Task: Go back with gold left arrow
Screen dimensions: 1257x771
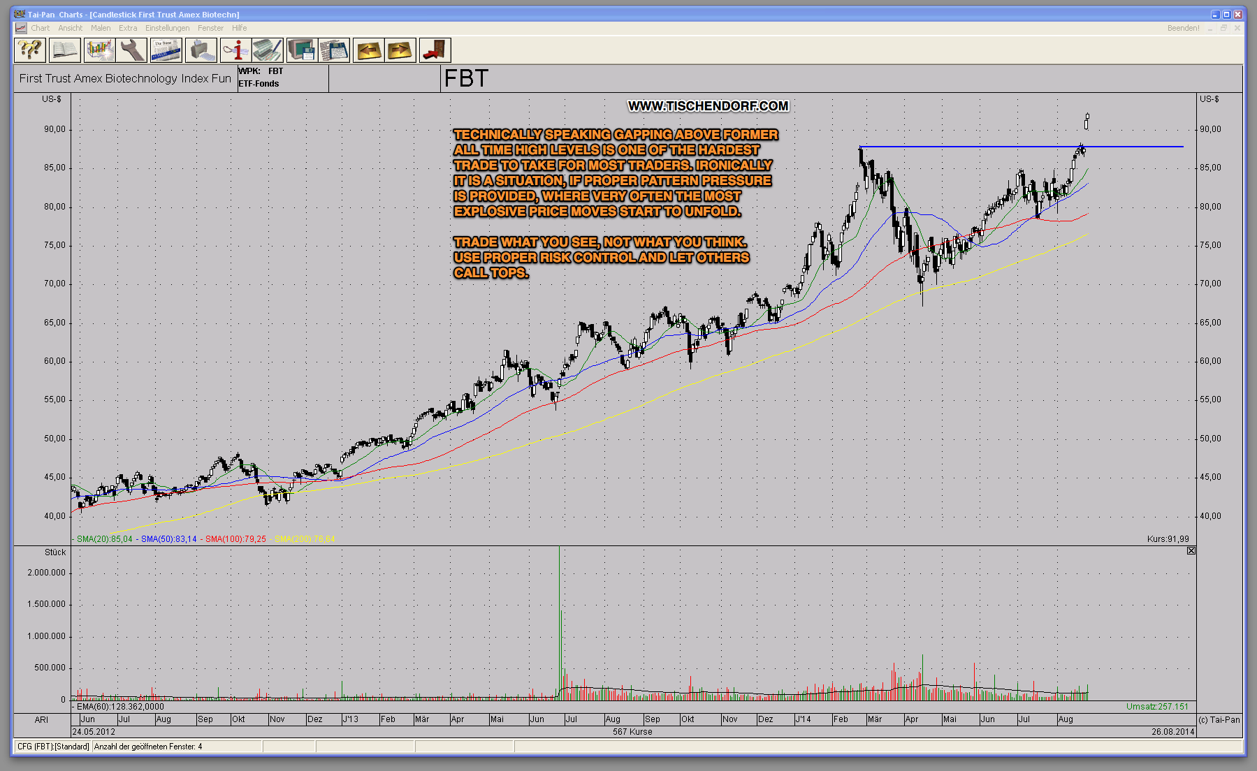Action: pos(368,50)
